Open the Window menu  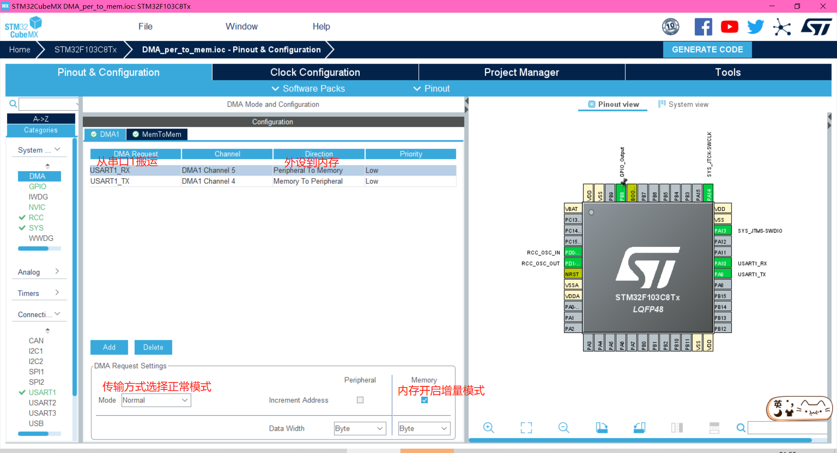coord(242,27)
